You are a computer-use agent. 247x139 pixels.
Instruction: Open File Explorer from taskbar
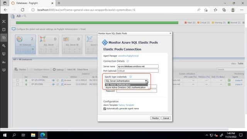[33, 135]
